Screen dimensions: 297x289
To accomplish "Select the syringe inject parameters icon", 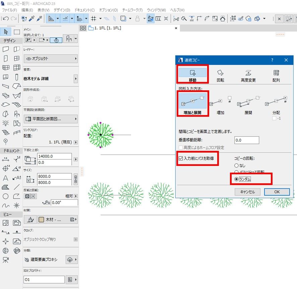I will coord(40,18).
